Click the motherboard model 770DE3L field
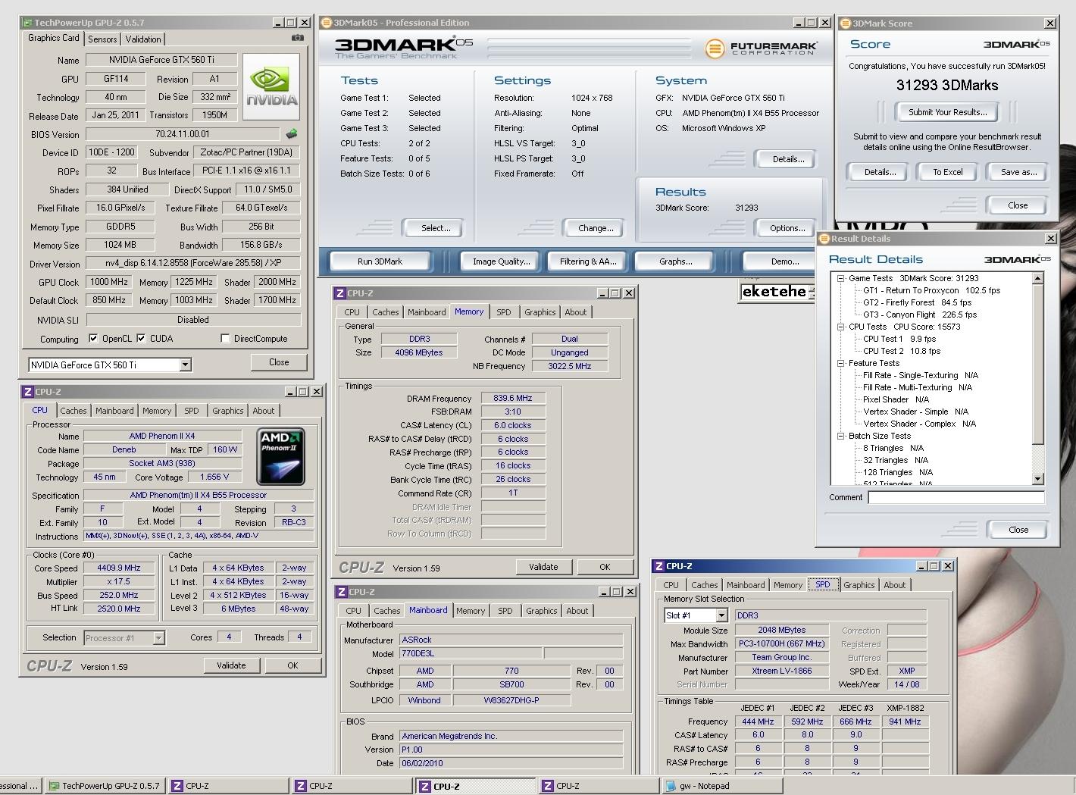1076x795 pixels. (470, 654)
